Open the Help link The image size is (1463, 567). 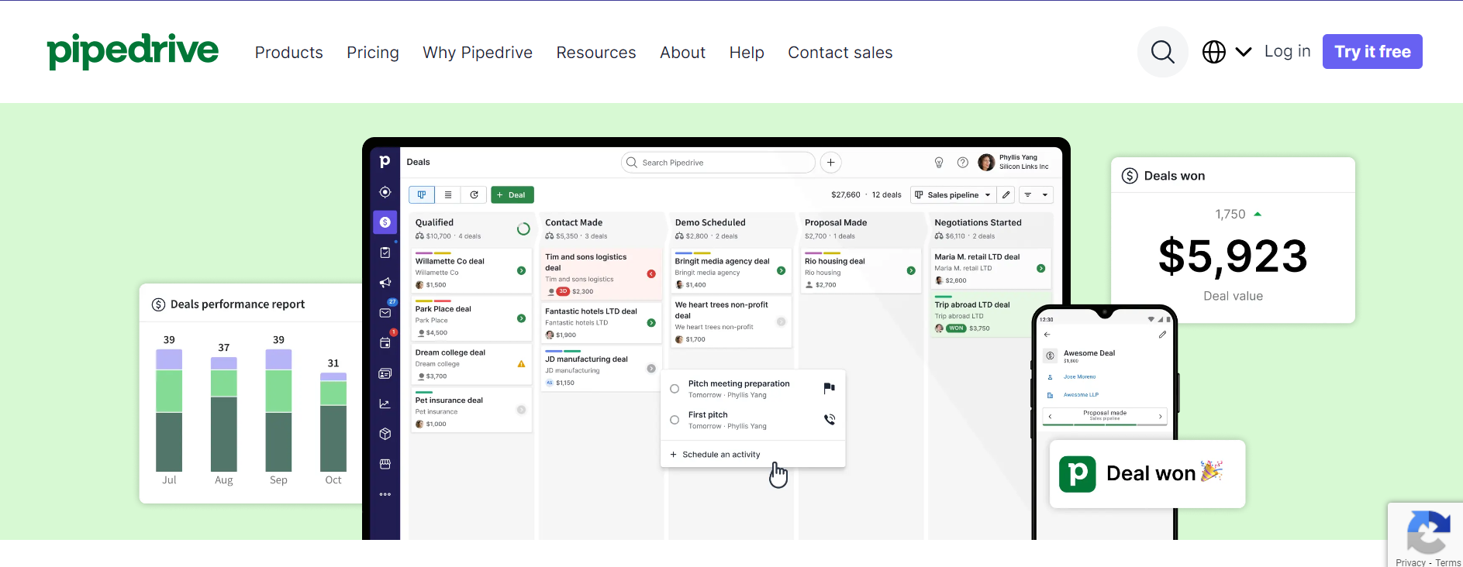coord(747,53)
